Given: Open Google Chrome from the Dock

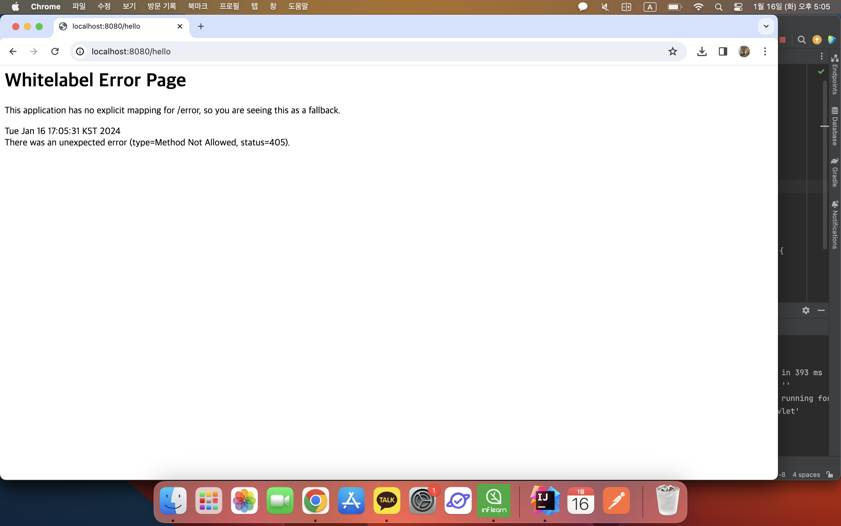Looking at the screenshot, I should coord(316,500).
